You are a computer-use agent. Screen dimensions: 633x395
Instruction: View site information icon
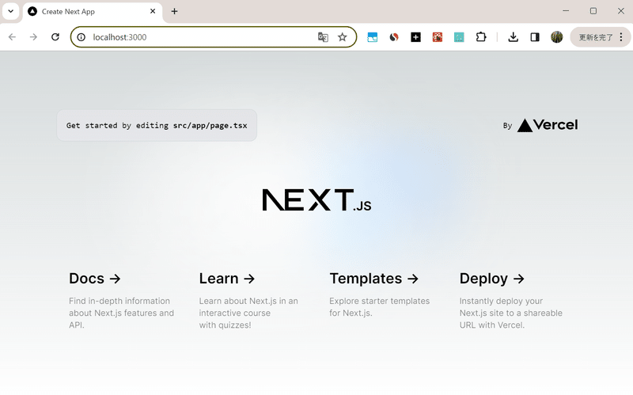coord(81,37)
